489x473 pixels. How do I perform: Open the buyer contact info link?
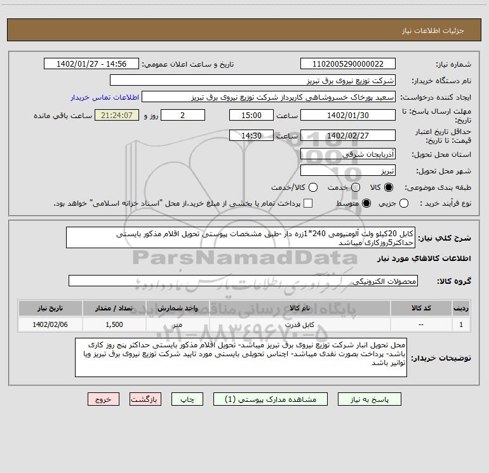[105, 97]
